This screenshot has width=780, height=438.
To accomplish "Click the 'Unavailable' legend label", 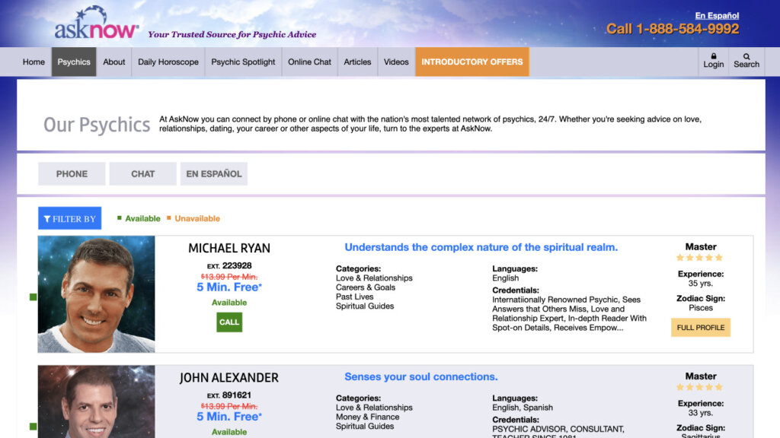I will tap(197, 218).
